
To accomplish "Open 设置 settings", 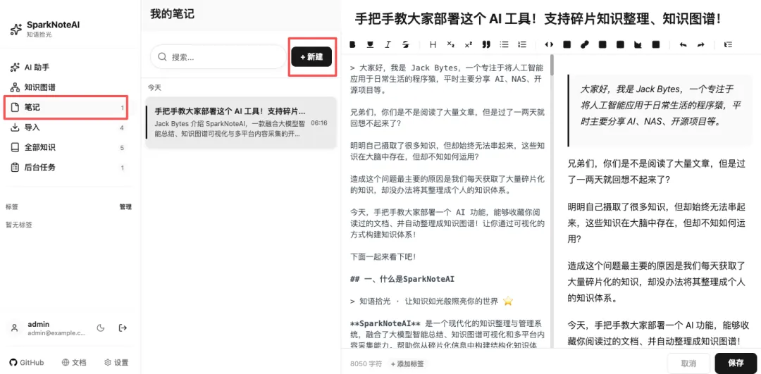I will click(x=116, y=362).
